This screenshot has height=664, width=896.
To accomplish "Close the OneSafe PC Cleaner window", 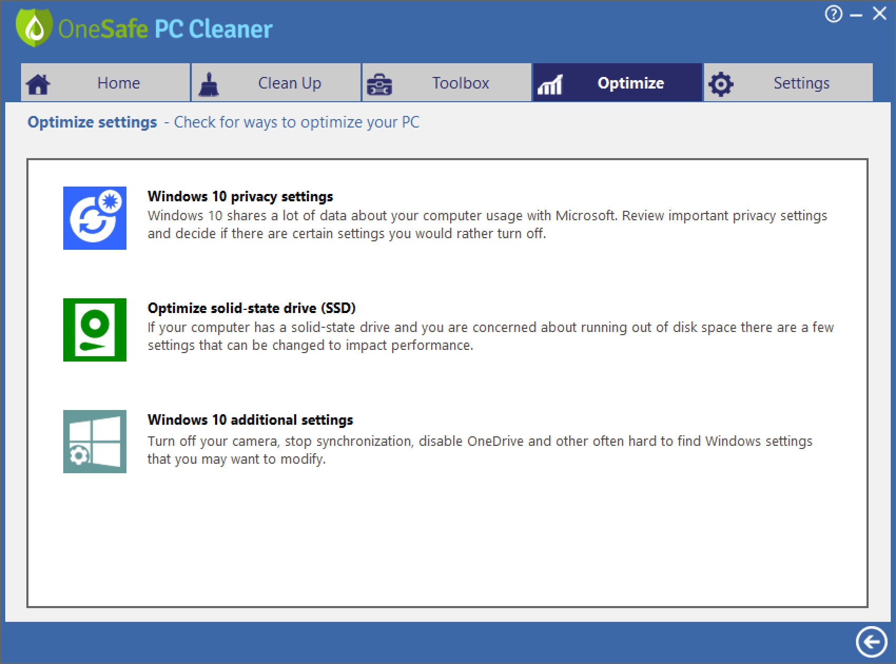I will 880,14.
